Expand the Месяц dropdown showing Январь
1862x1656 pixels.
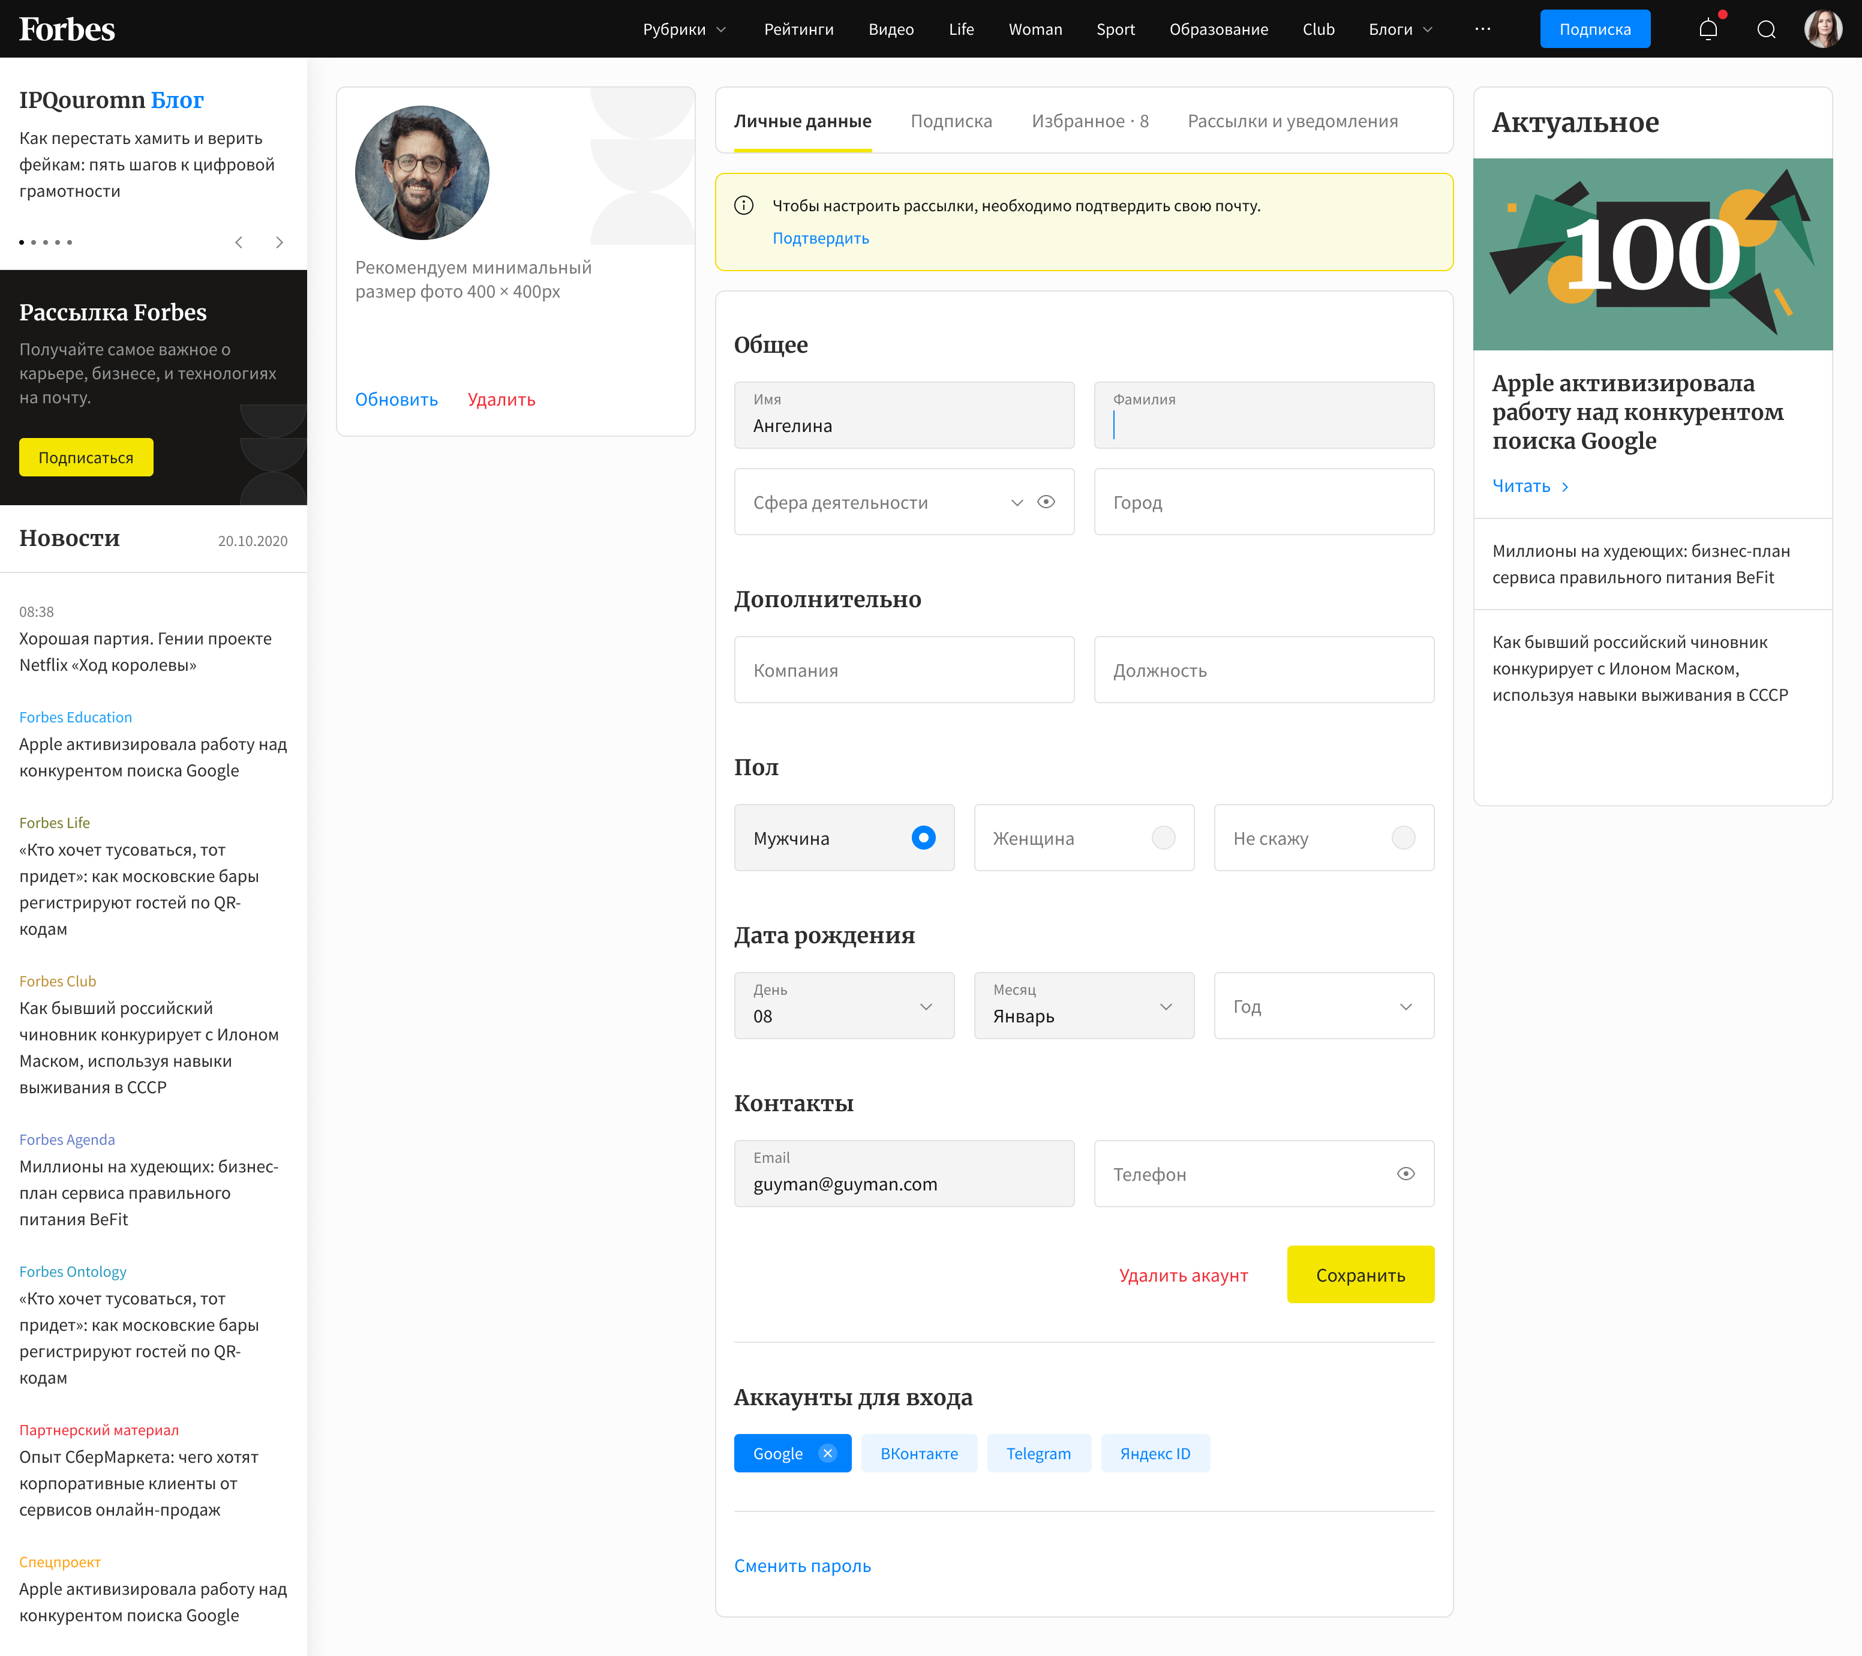tap(1083, 1006)
